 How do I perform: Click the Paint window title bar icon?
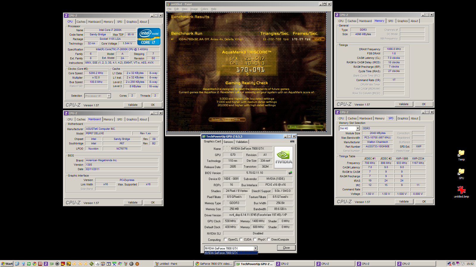tap(168, 4)
